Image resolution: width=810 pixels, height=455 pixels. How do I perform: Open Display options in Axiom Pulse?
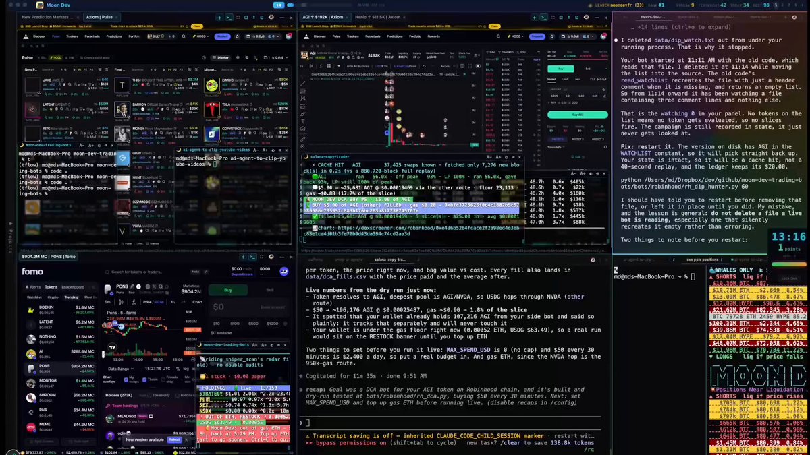click(221, 58)
